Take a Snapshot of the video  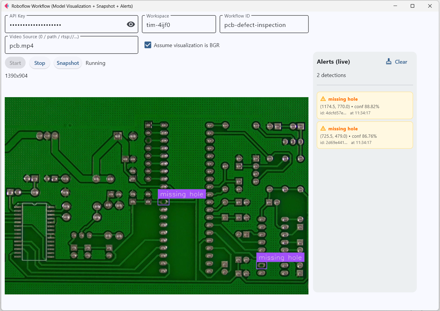[x=68, y=63]
